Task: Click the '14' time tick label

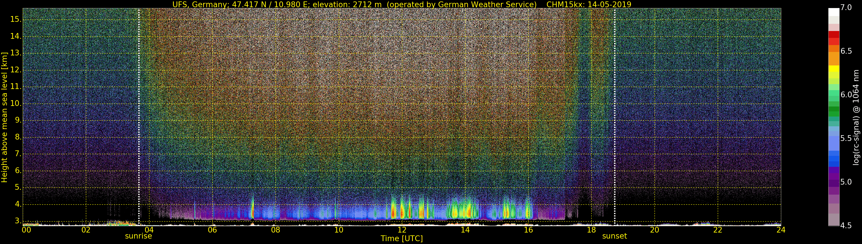Action: [x=465, y=230]
